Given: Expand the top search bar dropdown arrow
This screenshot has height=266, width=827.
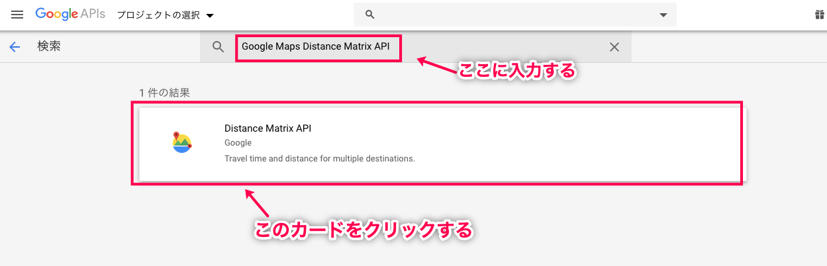Looking at the screenshot, I should click(663, 15).
